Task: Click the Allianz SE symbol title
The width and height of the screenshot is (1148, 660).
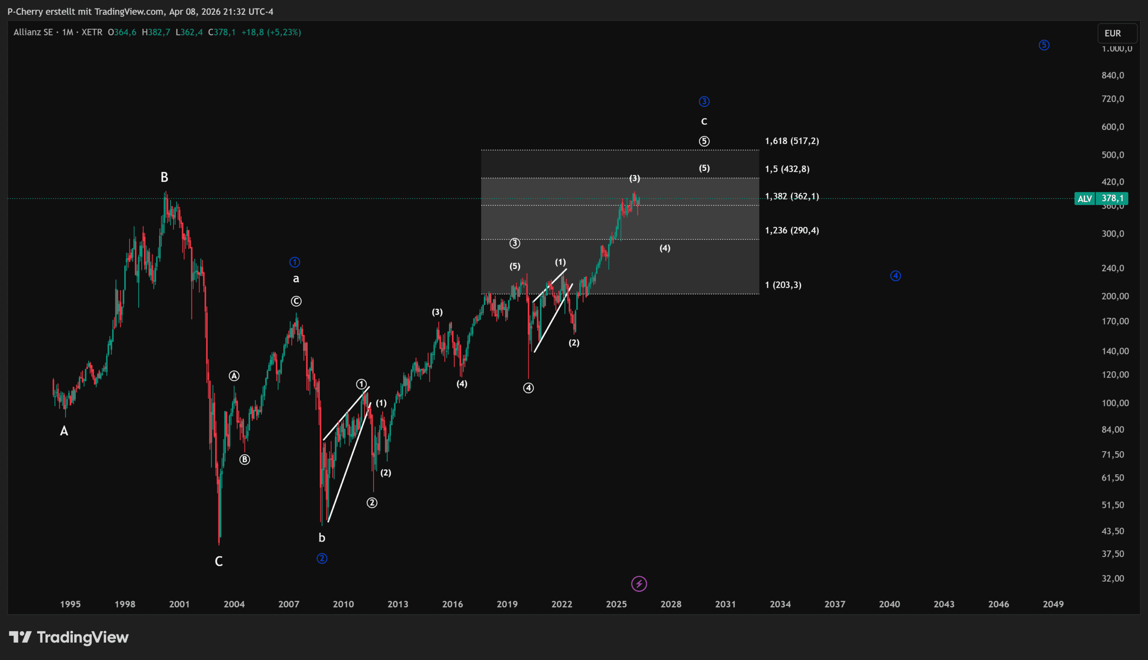Action: (x=33, y=32)
